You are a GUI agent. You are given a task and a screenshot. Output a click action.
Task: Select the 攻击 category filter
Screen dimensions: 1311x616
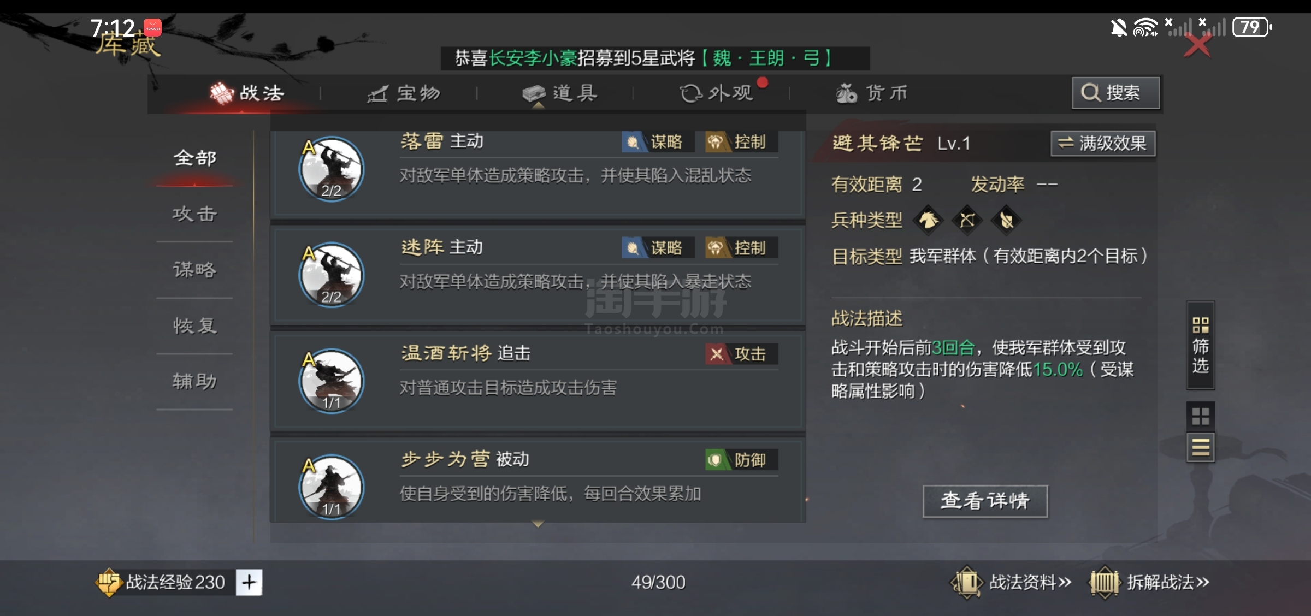(194, 214)
